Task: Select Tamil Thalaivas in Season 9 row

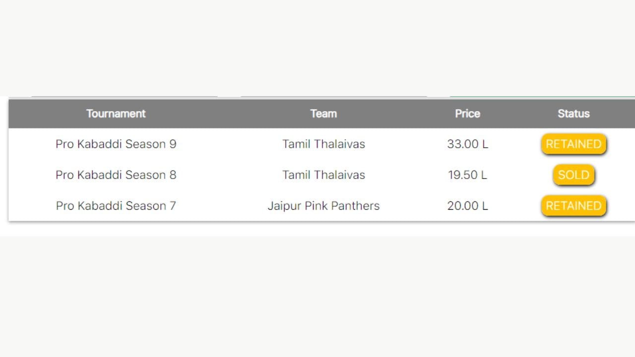Action: coord(323,144)
